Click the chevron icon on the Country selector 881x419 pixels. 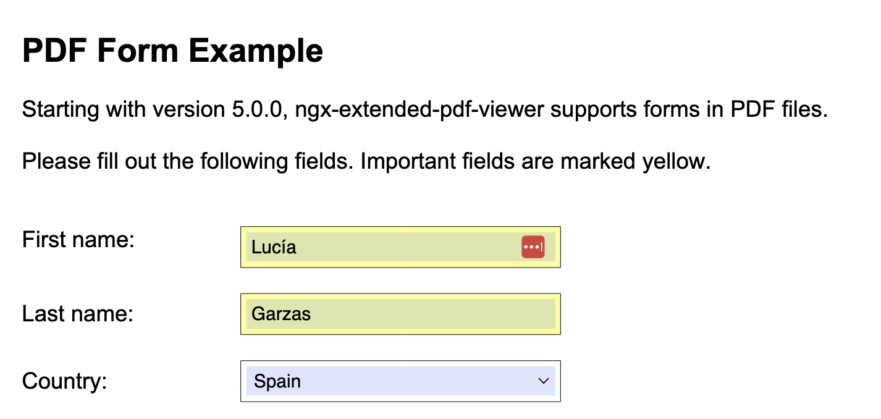542,381
